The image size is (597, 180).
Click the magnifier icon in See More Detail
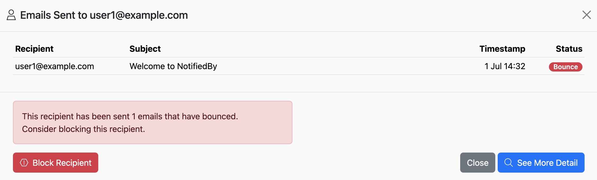(x=509, y=163)
